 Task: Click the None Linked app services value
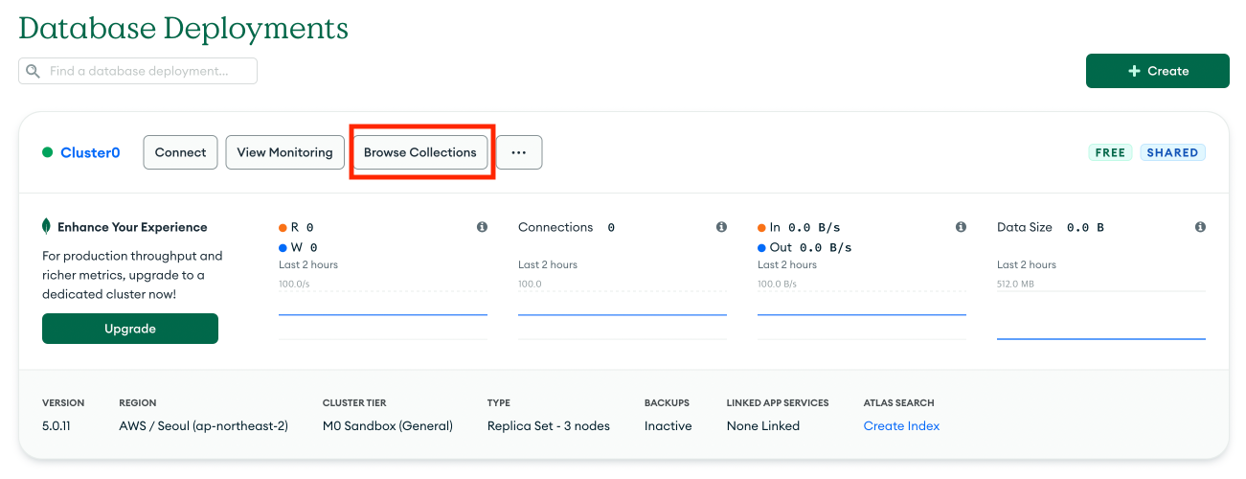pyautogui.click(x=763, y=425)
